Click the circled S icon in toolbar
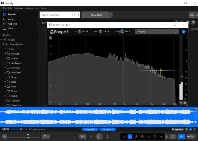The image size is (198, 141). point(143,137)
